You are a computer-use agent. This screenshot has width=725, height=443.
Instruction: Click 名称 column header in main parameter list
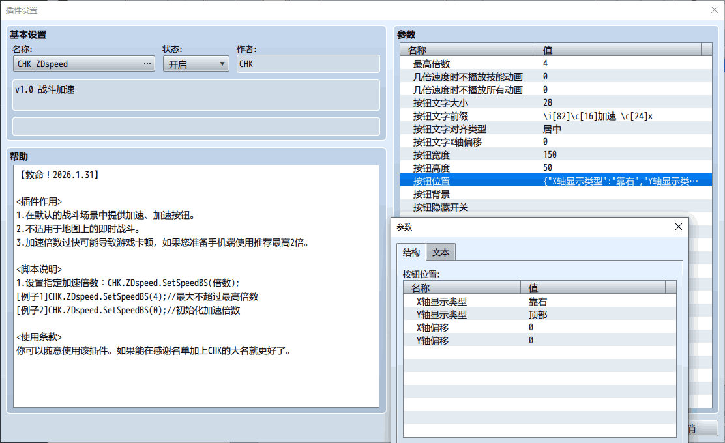click(x=467, y=50)
